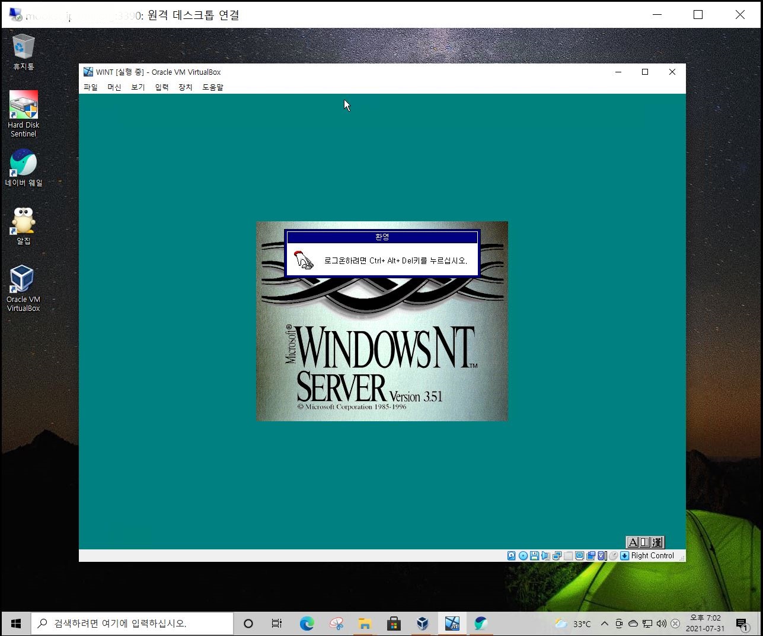Click the taskbar search box
This screenshot has width=763, height=636.
click(132, 624)
